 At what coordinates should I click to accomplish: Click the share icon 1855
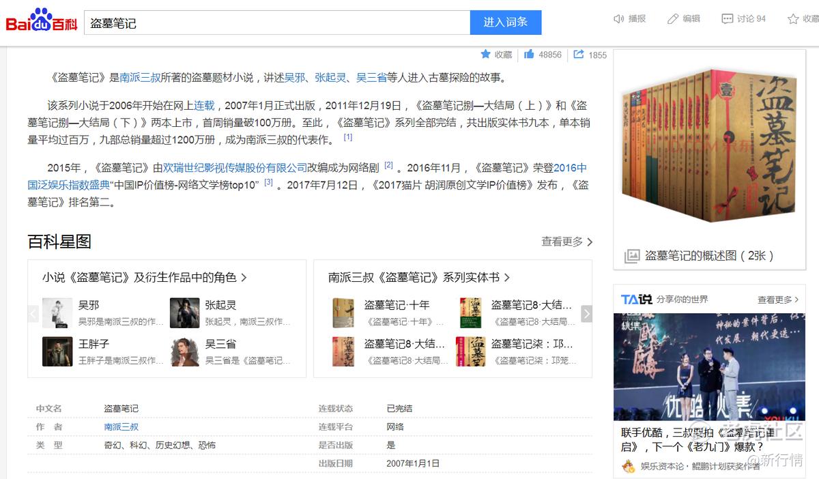579,54
